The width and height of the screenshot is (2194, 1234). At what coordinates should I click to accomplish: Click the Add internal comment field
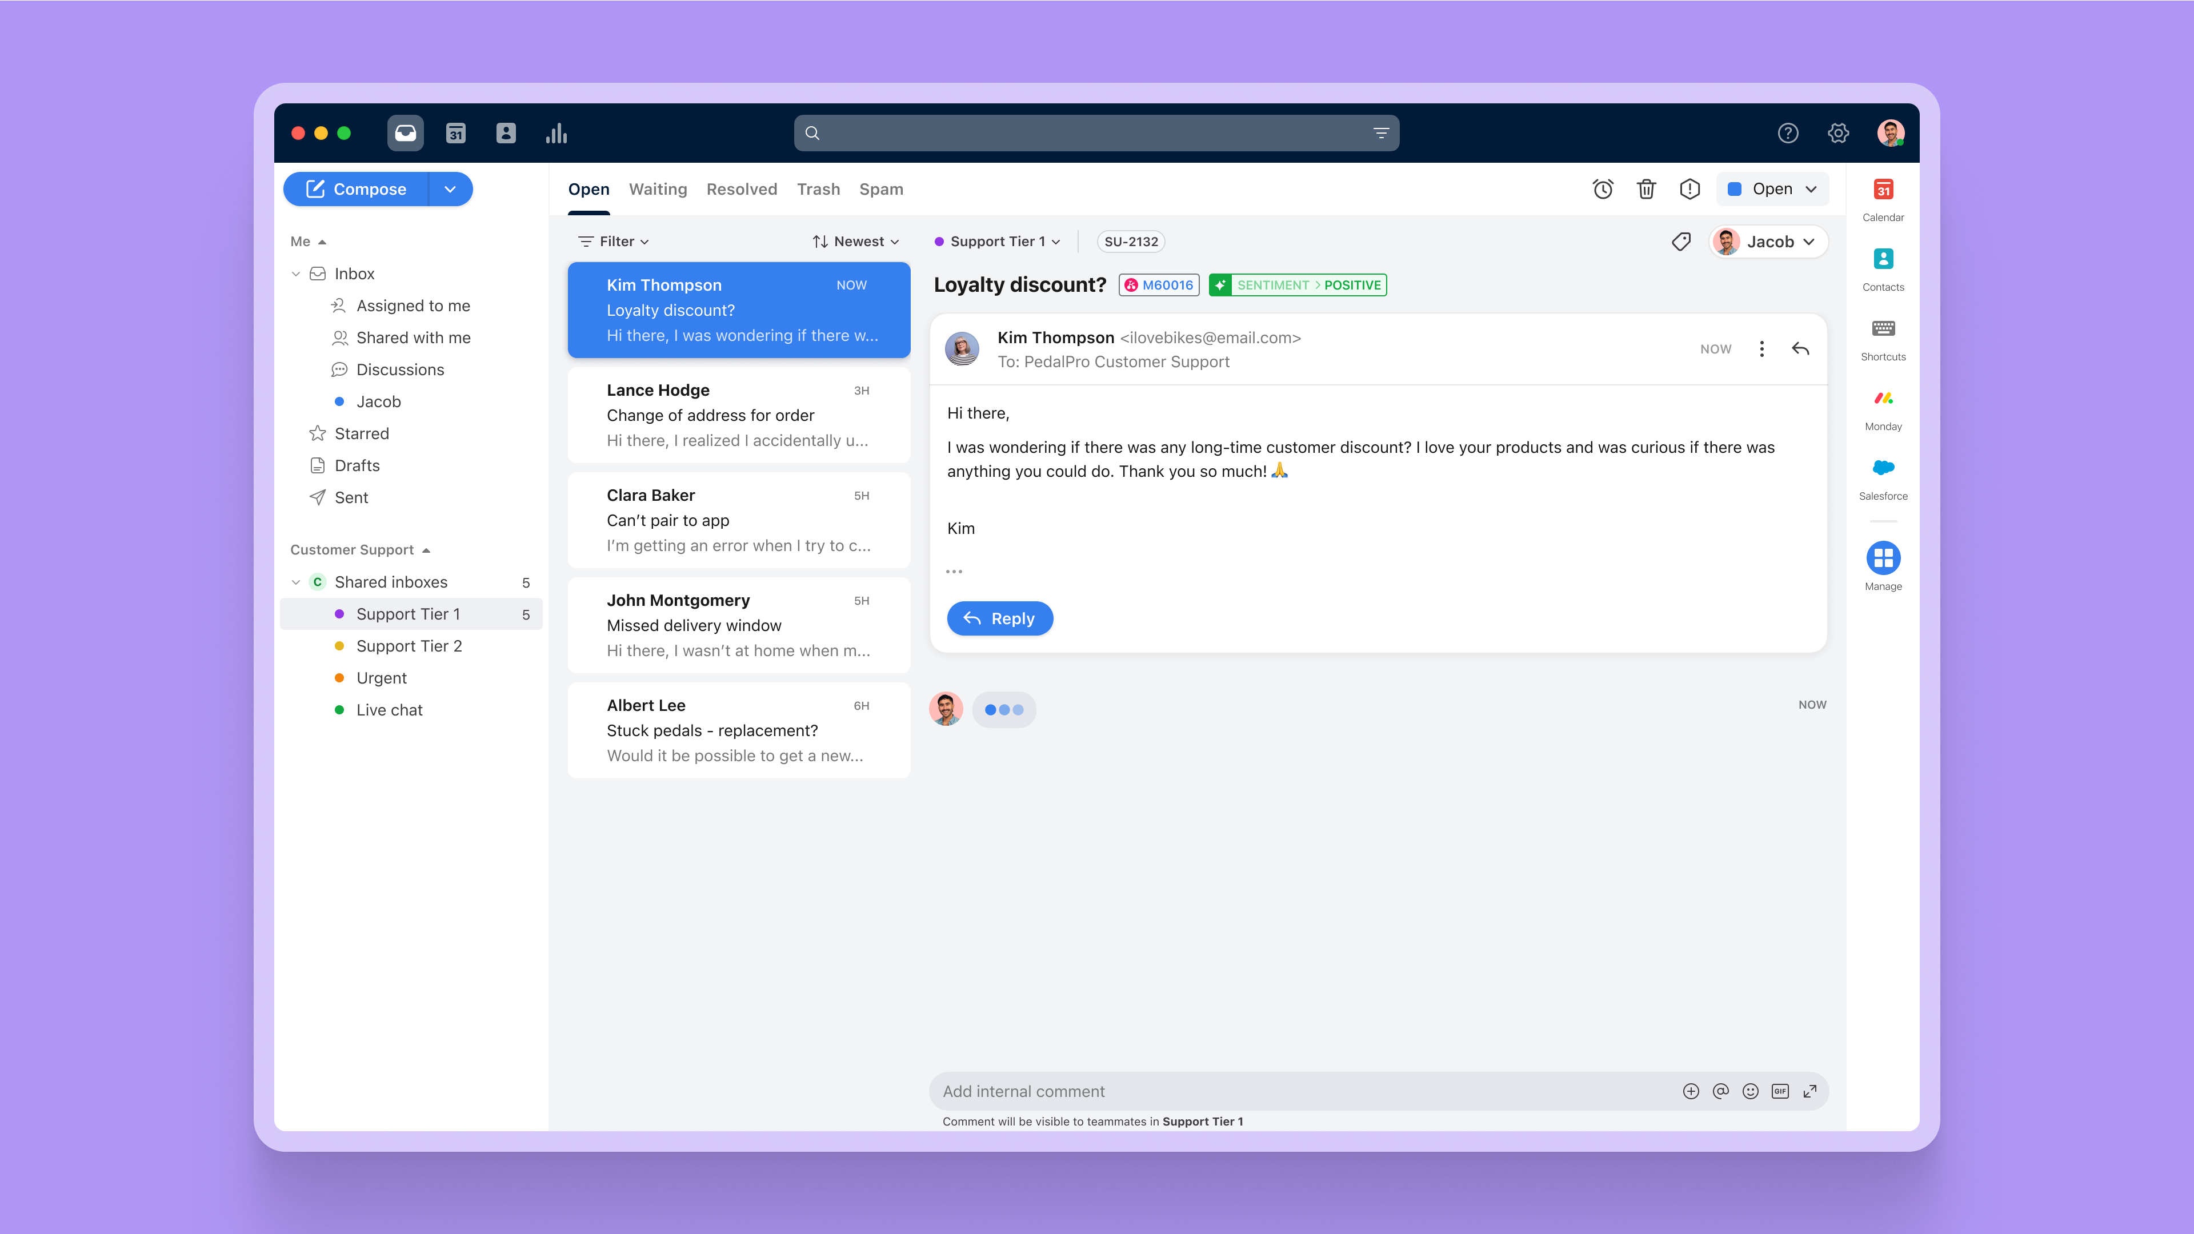point(1278,1091)
